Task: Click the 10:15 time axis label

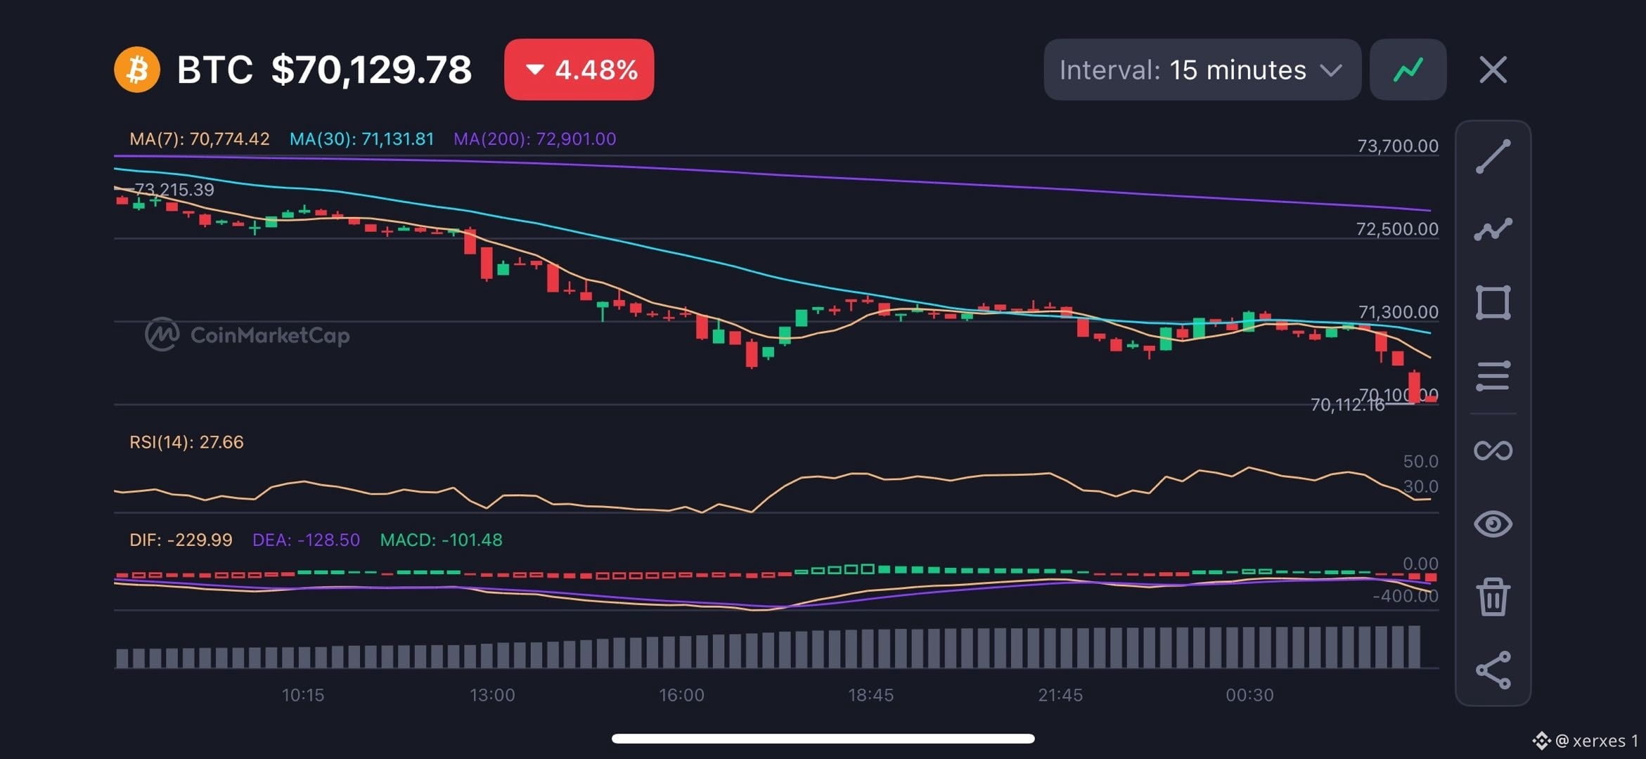Action: point(303,695)
